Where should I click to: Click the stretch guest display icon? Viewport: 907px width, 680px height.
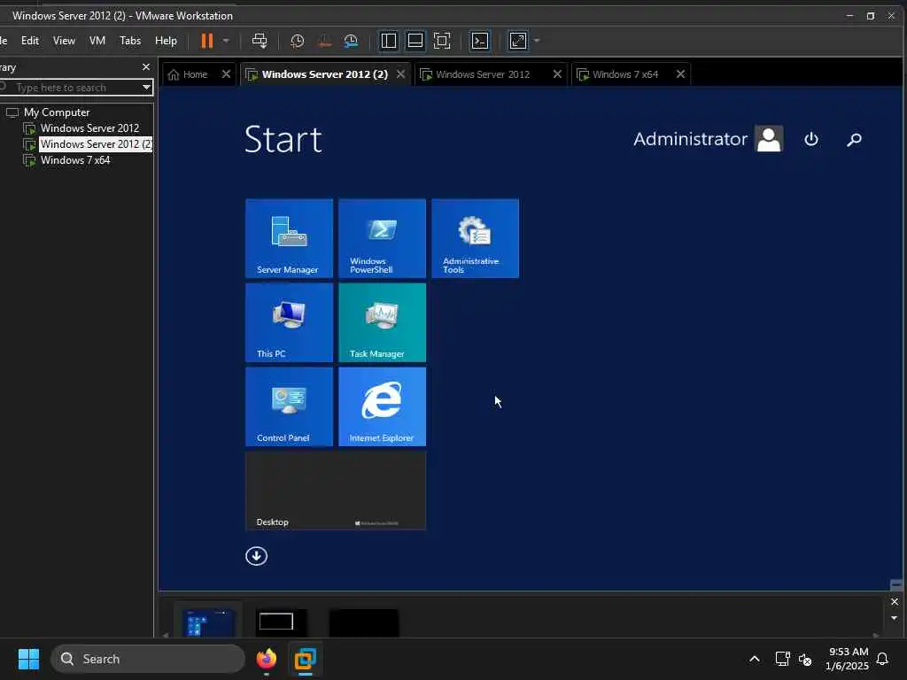tap(517, 41)
